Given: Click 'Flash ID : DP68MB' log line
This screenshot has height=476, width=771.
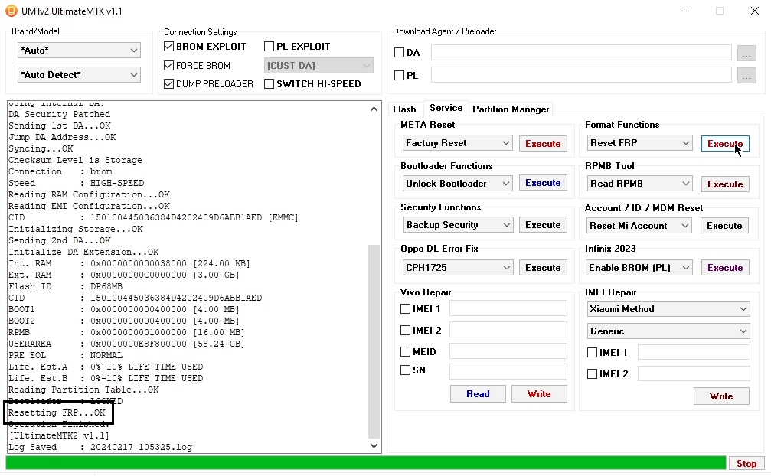Looking at the screenshot, I should click(65, 286).
